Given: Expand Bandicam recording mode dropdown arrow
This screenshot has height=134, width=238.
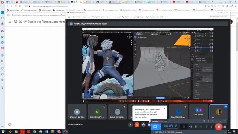Looking at the screenshot, I should tap(160, 127).
